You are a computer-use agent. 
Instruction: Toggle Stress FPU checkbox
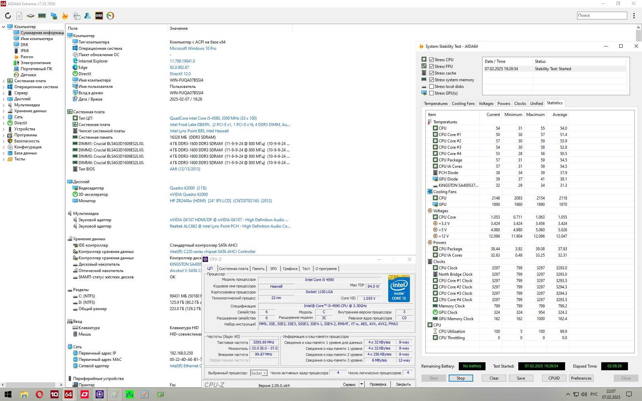tap(431, 66)
